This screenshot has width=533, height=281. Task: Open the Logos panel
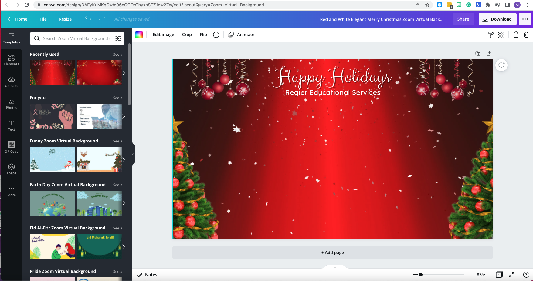[x=12, y=169]
